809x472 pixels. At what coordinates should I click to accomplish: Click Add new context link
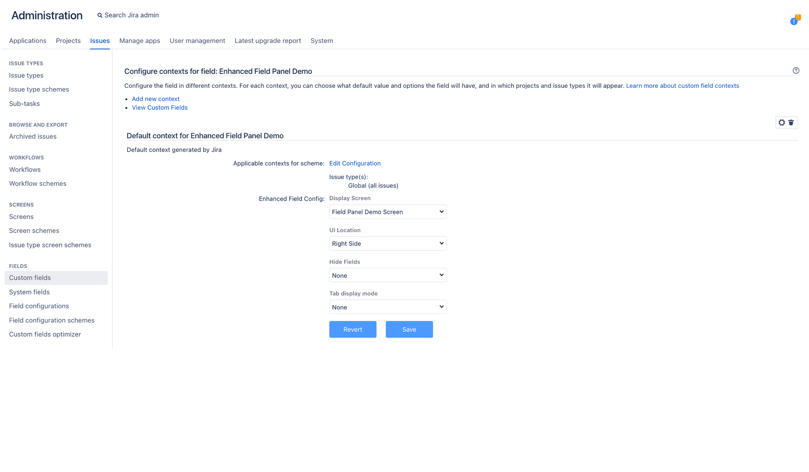(156, 99)
